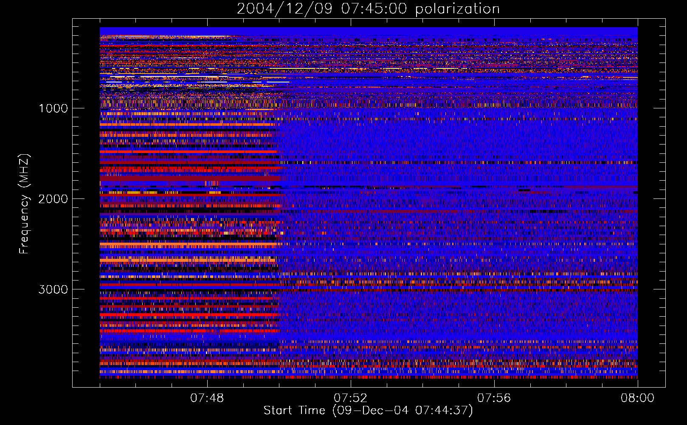Select the 'Frequency (MHZ)' axis label

[x=24, y=204]
